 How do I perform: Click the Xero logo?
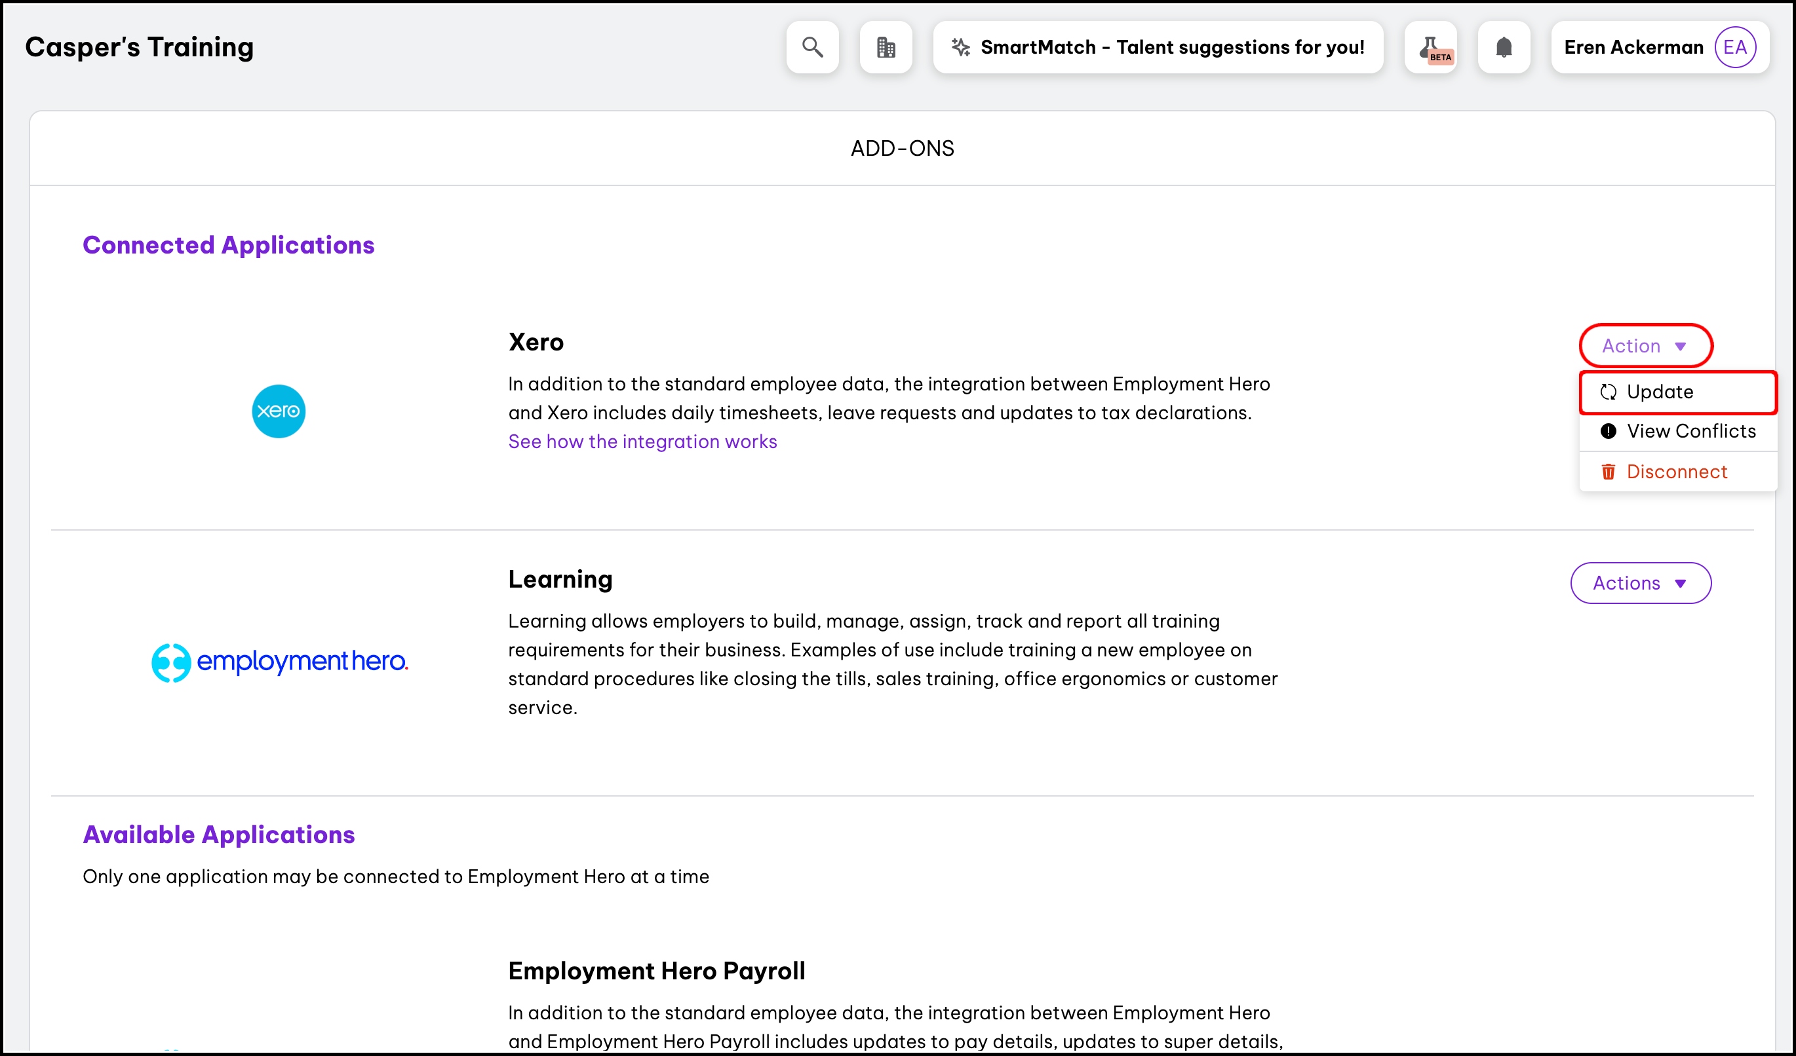coord(279,411)
